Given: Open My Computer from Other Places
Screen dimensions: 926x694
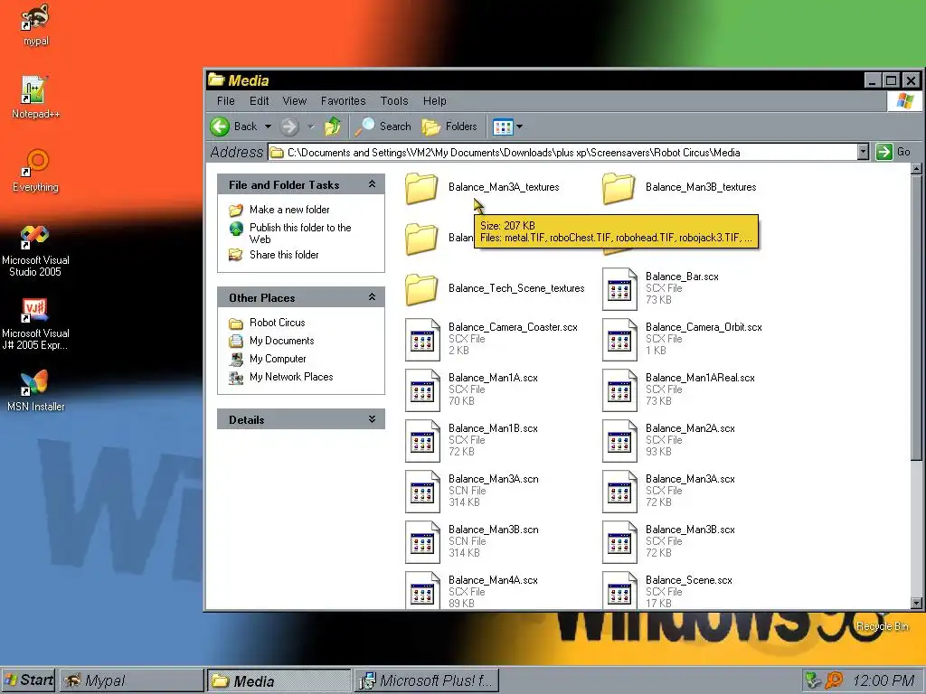Looking at the screenshot, I should [x=278, y=359].
